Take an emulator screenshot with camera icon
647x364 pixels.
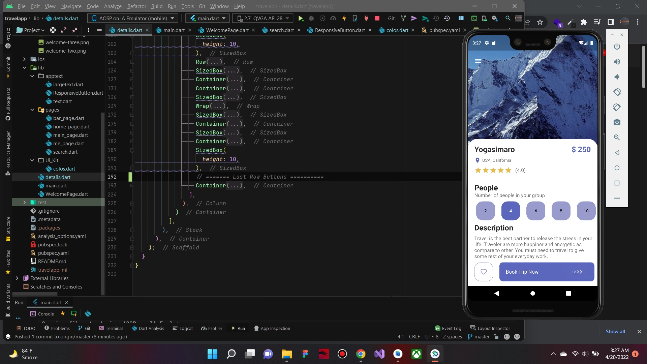617,122
